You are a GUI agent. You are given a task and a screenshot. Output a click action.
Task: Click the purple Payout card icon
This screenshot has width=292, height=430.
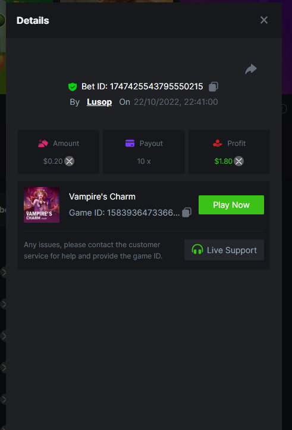coord(130,144)
